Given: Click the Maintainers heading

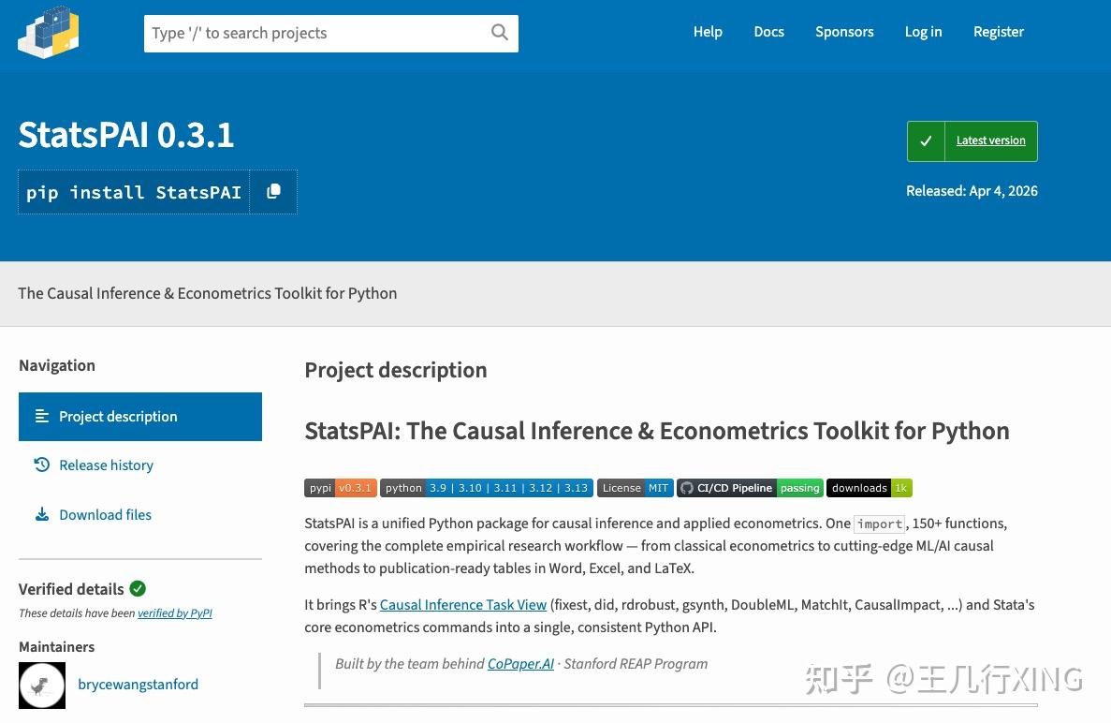Looking at the screenshot, I should (57, 646).
